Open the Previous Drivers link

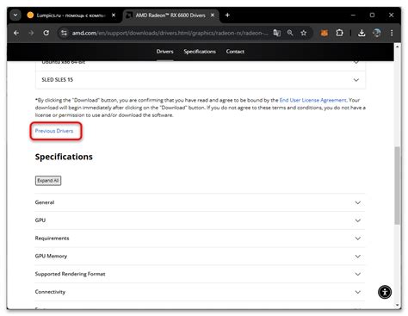tap(54, 131)
